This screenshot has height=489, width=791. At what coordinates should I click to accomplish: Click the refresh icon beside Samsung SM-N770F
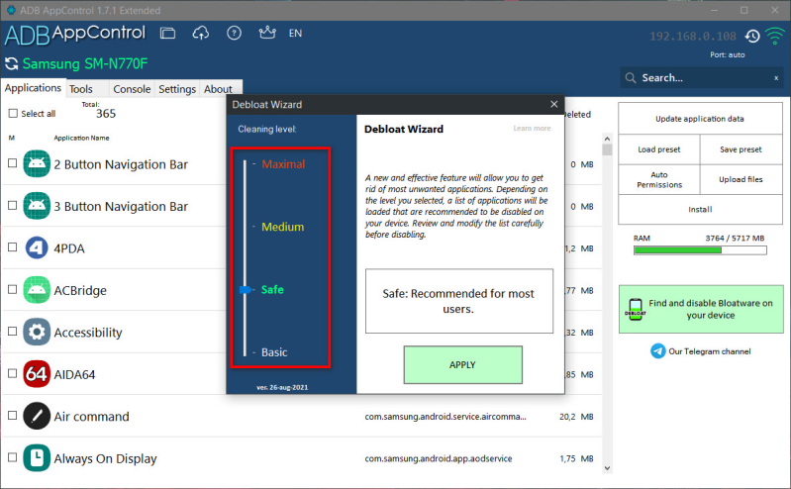pos(12,64)
